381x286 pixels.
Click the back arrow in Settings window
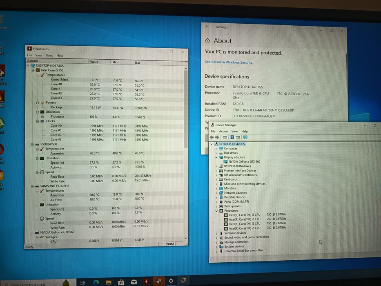(207, 27)
